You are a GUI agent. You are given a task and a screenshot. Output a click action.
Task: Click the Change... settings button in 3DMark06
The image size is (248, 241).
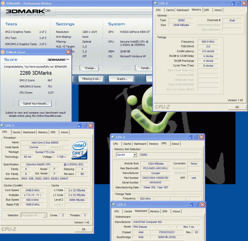(90, 68)
